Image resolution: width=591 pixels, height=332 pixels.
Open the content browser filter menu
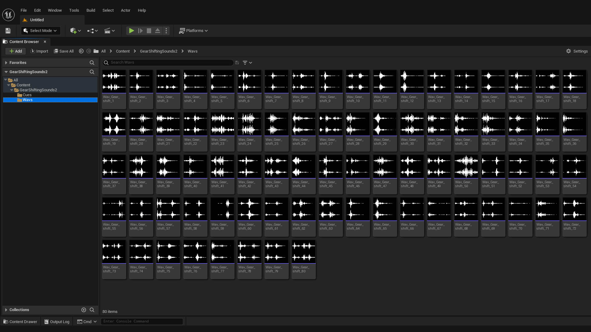pyautogui.click(x=247, y=63)
